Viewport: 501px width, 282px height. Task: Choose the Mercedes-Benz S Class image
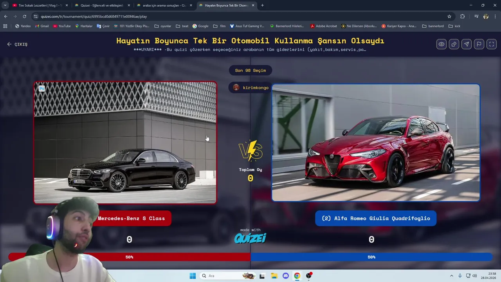coord(125,143)
